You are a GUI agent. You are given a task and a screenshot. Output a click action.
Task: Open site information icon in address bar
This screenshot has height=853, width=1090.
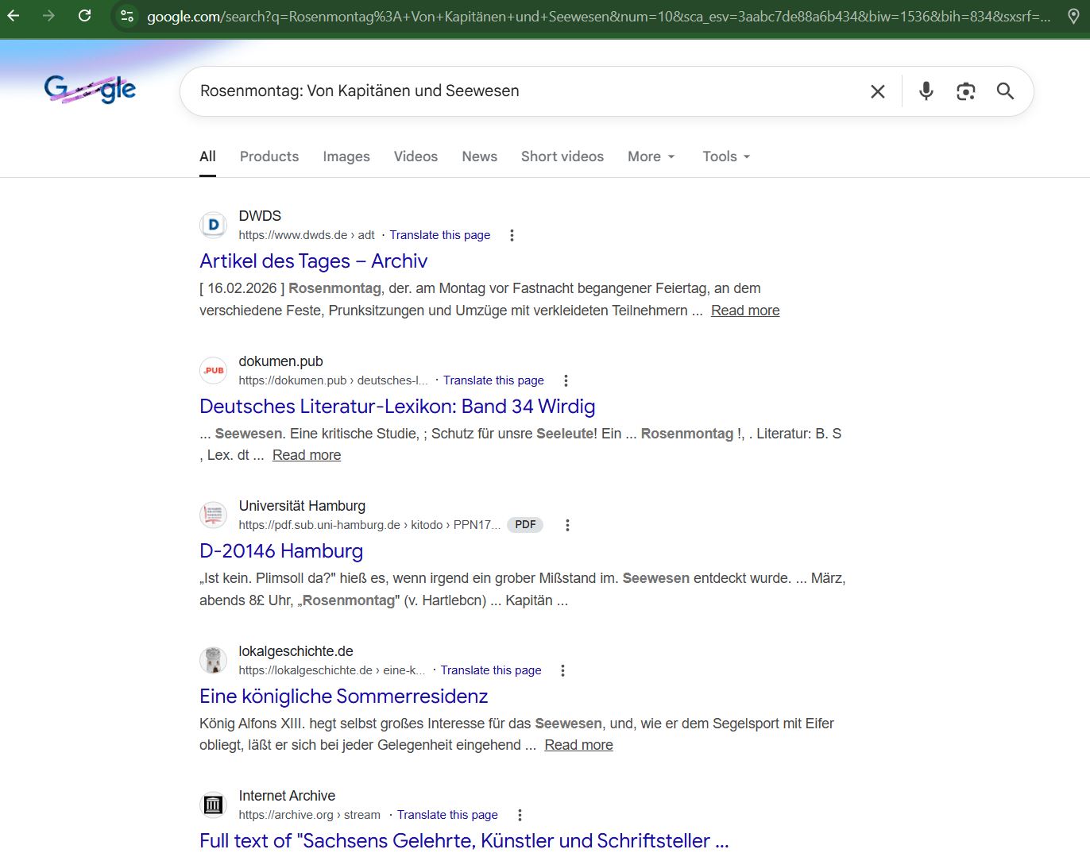(127, 16)
